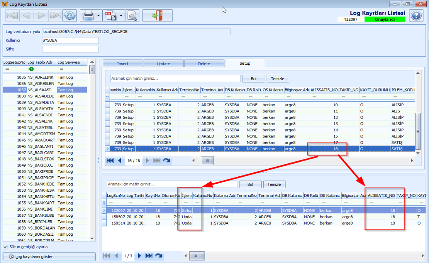Expand the PDF export dropdown arrow
This screenshot has height=263, width=429.
pos(121,16)
